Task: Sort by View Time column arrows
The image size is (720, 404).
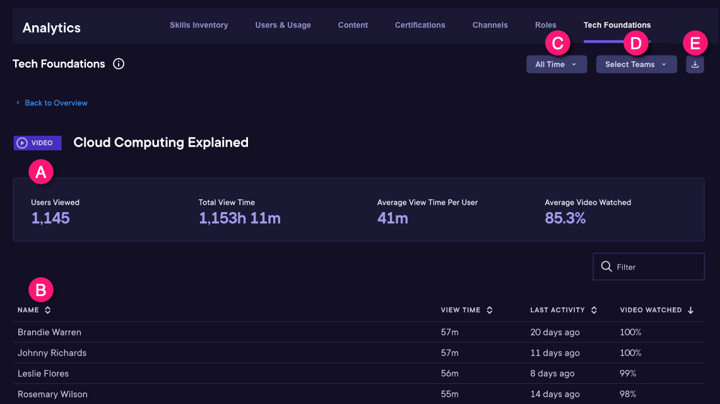Action: (490, 310)
